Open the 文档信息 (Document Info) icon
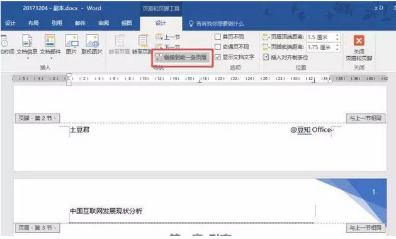The width and height of the screenshot is (396, 239). [27, 40]
